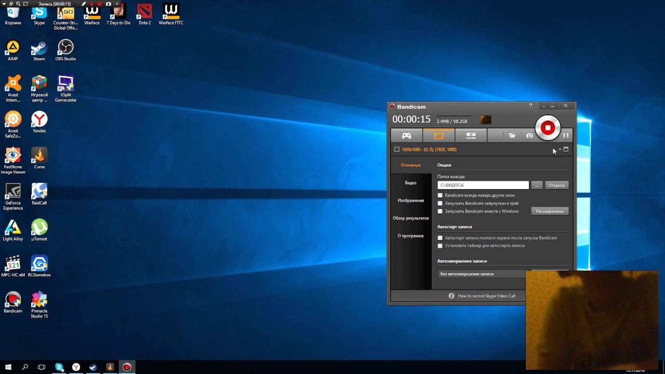Select the Skype desktop shortcut

39,15
